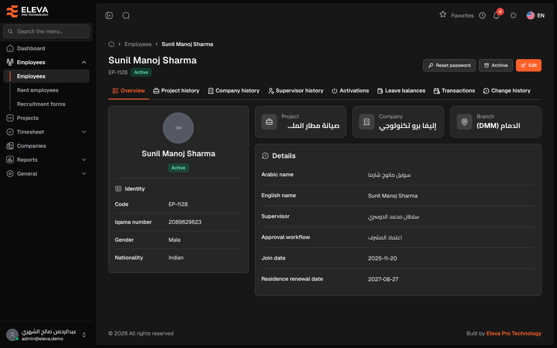The height and width of the screenshot is (348, 557).
Task: Click the Project briefcase icon
Action: [x=269, y=122]
